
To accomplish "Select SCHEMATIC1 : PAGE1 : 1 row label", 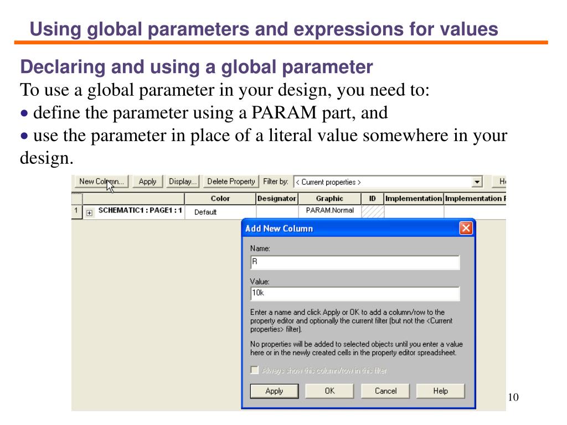I will 140,210.
